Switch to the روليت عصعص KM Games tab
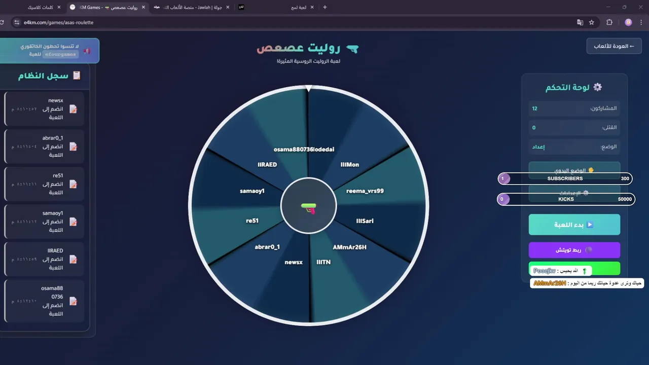 tap(107, 7)
